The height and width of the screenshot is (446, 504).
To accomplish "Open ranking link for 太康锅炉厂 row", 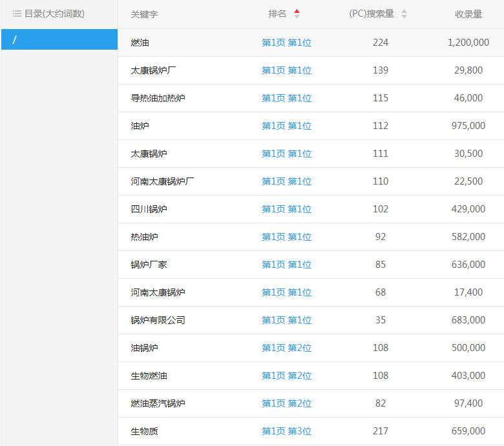I will pyautogui.click(x=286, y=70).
